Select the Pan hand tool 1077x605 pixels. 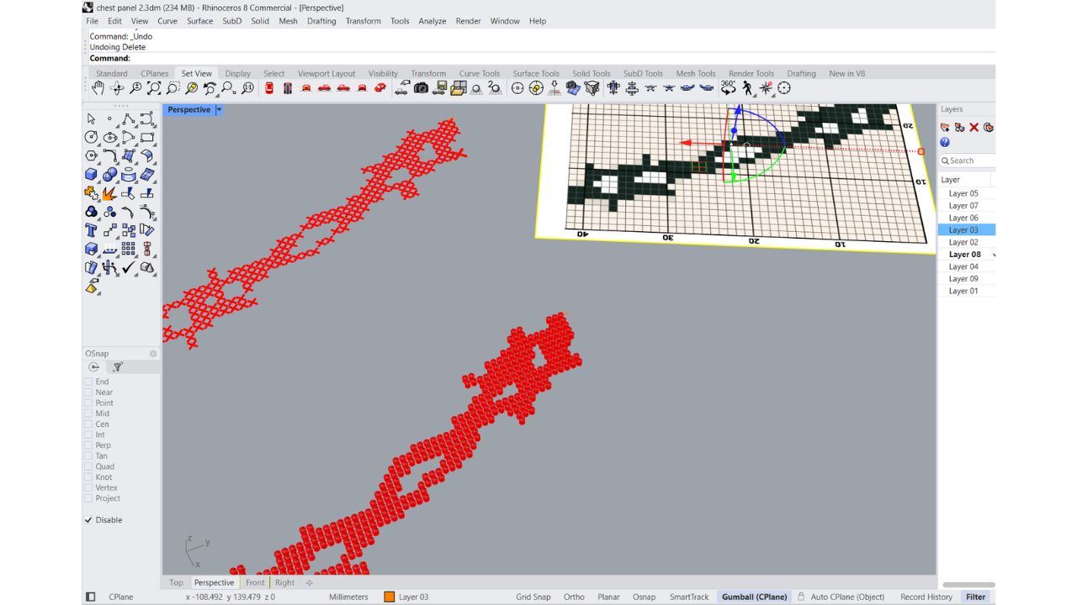(x=98, y=88)
